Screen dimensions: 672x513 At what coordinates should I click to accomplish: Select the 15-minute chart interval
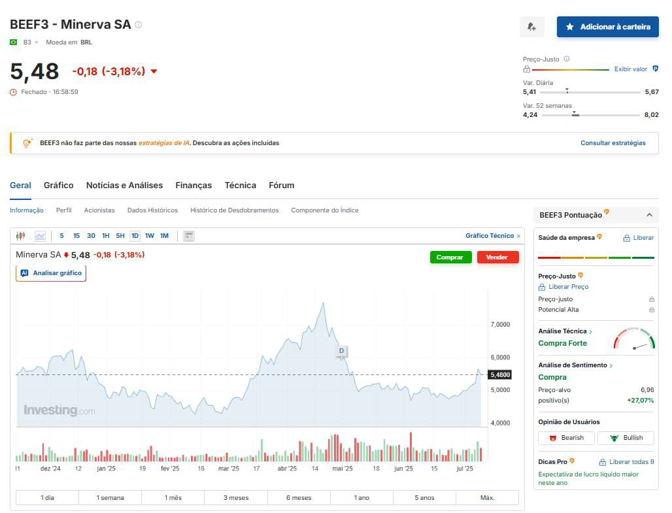(76, 236)
